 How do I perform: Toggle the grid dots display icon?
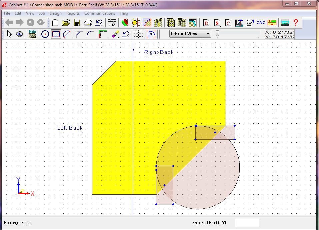click(x=138, y=34)
